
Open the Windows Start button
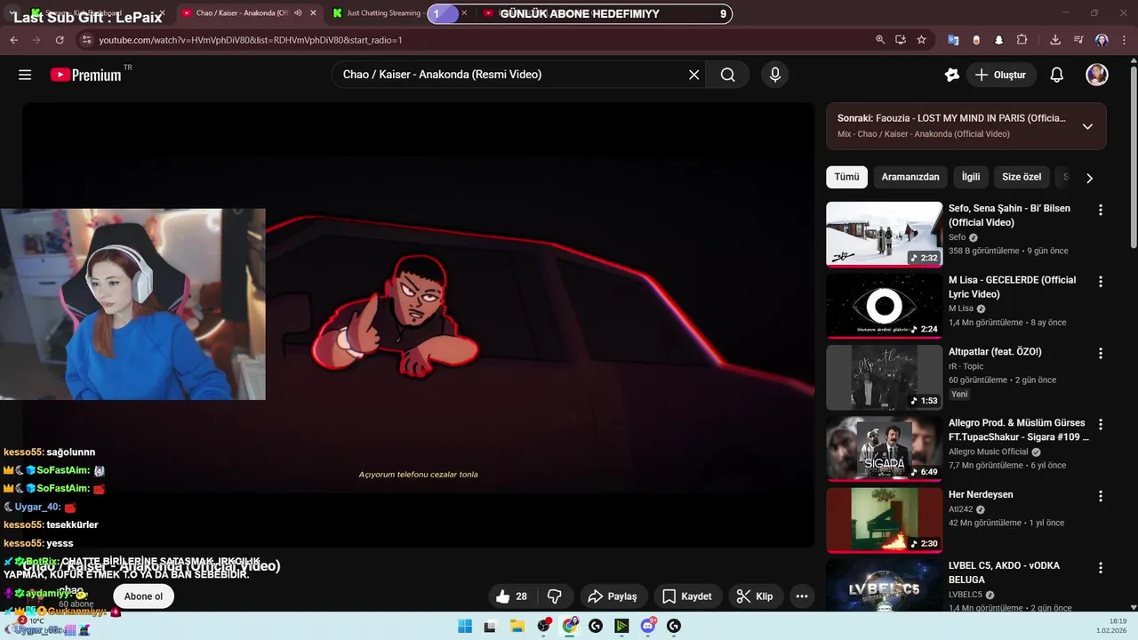(465, 627)
